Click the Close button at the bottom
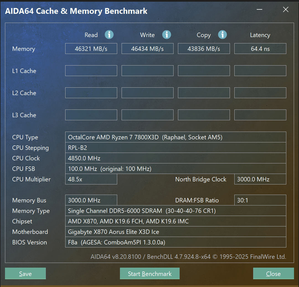Screen dimensions: 299x287 pos(273,274)
